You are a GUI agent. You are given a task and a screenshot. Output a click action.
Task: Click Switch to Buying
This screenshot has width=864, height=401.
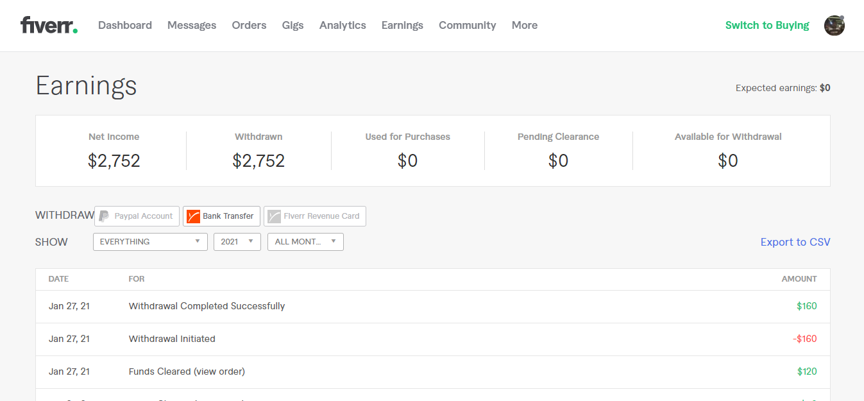767,26
